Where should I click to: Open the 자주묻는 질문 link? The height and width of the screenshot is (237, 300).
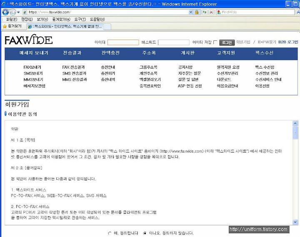point(190,73)
